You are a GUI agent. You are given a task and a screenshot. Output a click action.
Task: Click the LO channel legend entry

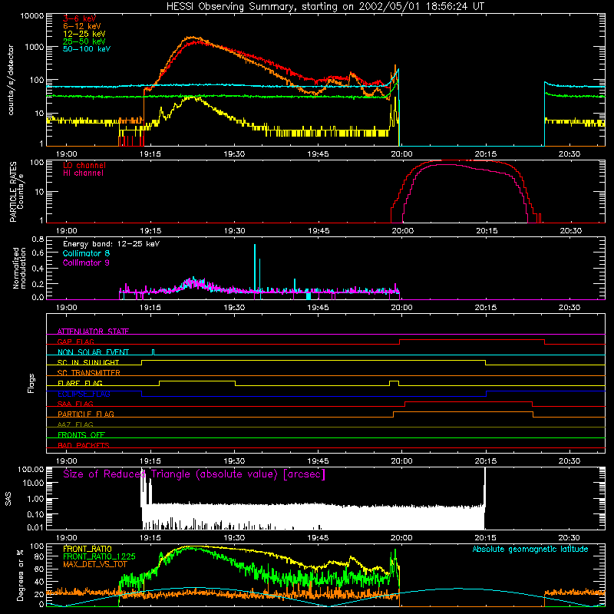coord(84,165)
